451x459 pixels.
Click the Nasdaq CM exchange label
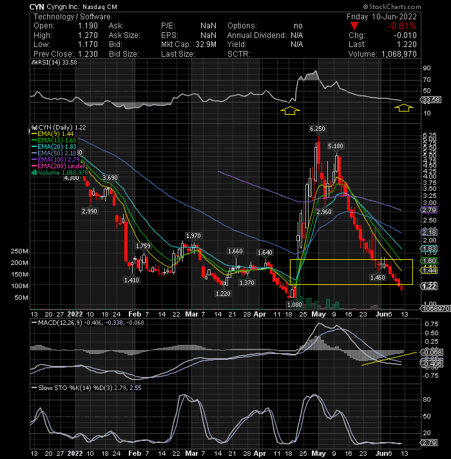(x=100, y=6)
